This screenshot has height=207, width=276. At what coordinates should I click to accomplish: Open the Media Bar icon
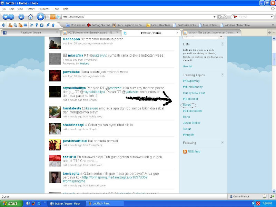pos(15,25)
